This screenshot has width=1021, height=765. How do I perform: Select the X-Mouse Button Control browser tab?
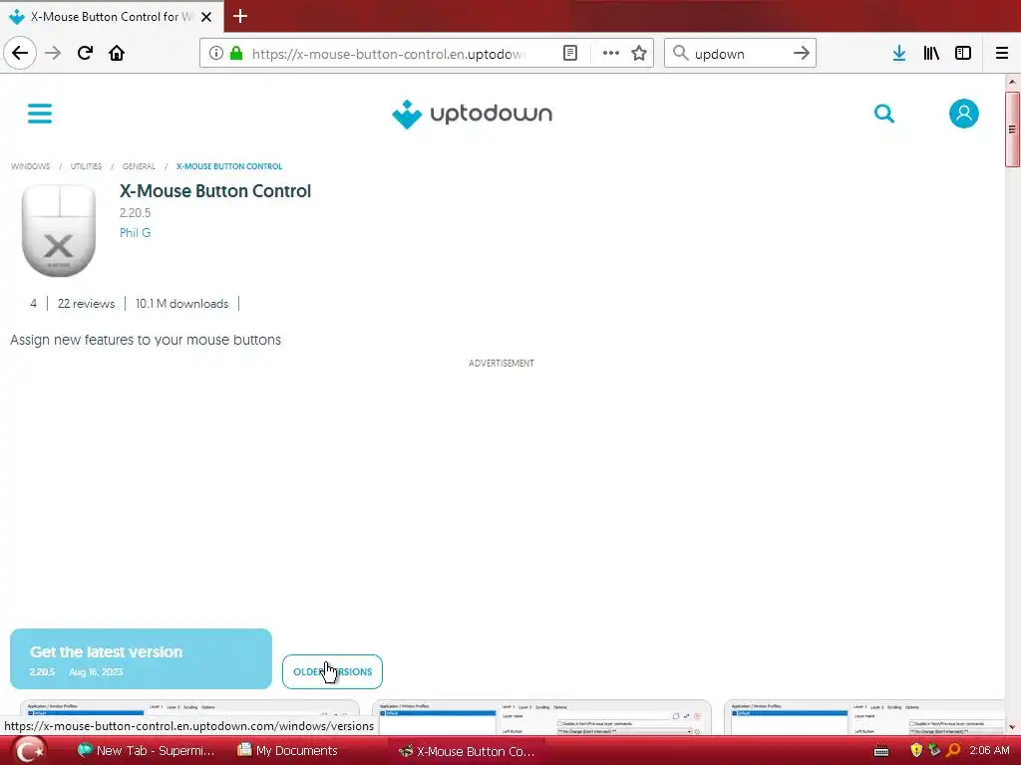pos(112,16)
